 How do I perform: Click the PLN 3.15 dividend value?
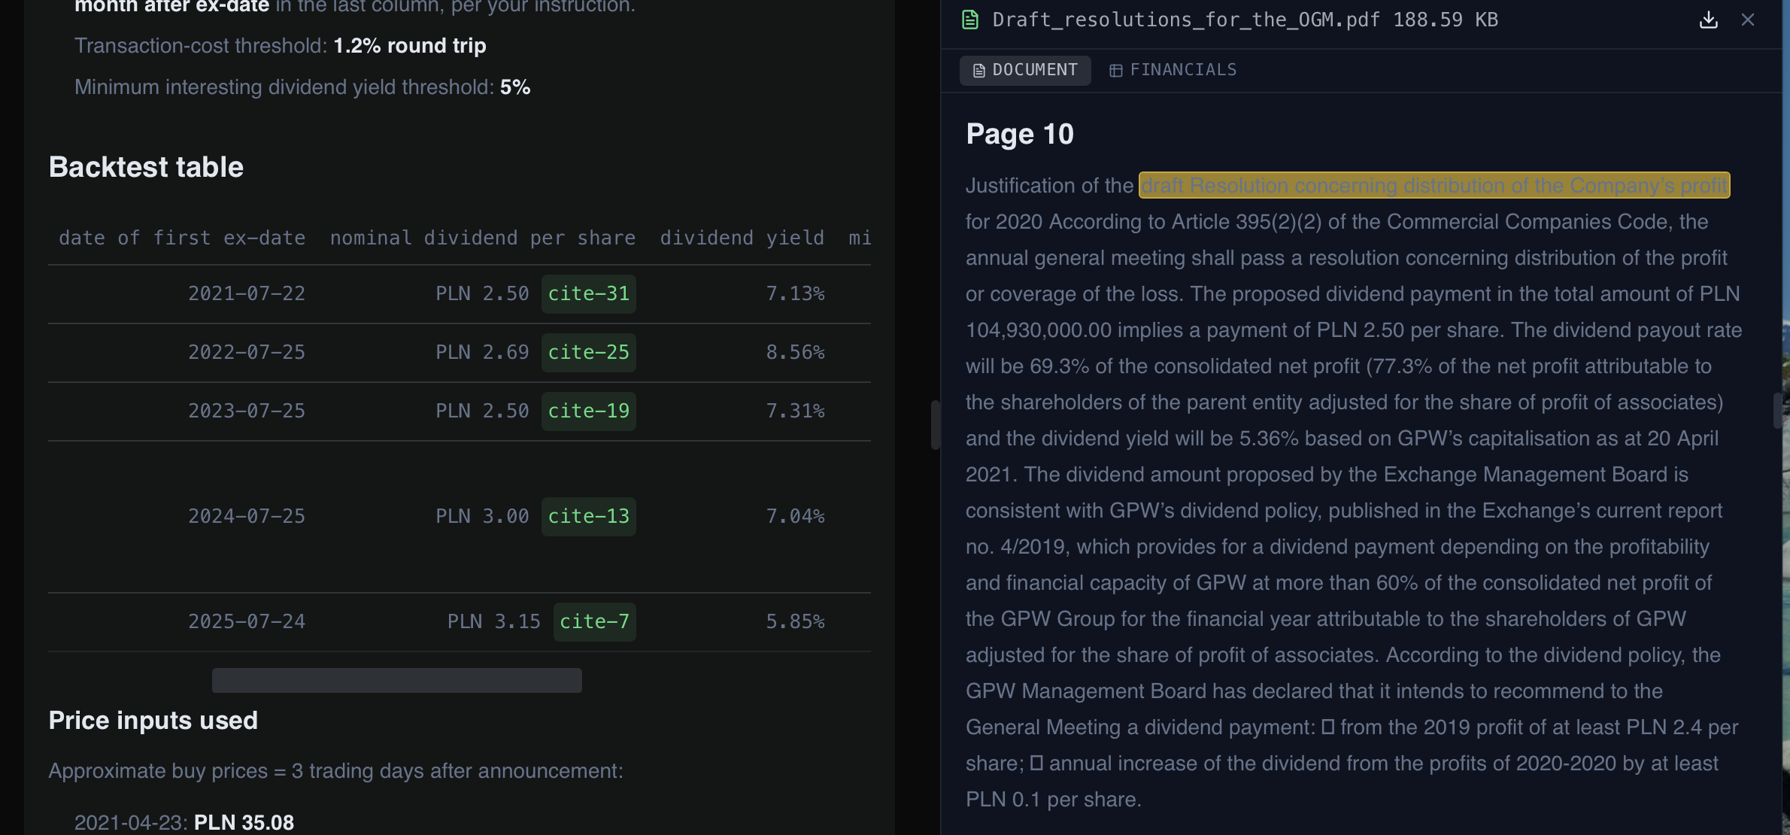(494, 621)
